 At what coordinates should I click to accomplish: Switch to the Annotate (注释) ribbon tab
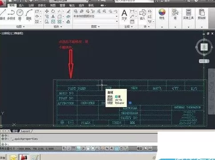pyautogui.click(x=31, y=5)
